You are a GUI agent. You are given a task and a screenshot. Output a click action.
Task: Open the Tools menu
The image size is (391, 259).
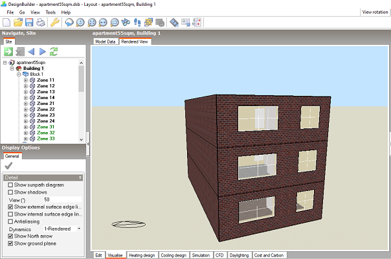(50, 12)
